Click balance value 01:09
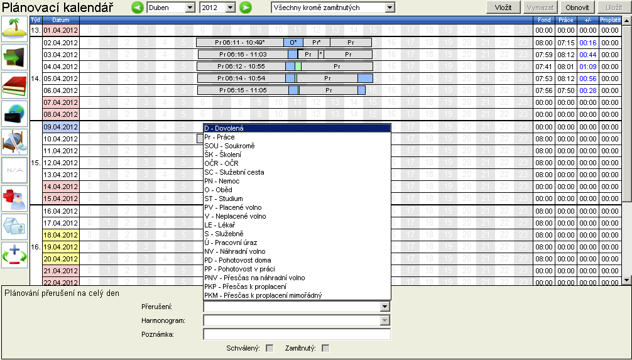The height and width of the screenshot is (360, 632). point(587,67)
